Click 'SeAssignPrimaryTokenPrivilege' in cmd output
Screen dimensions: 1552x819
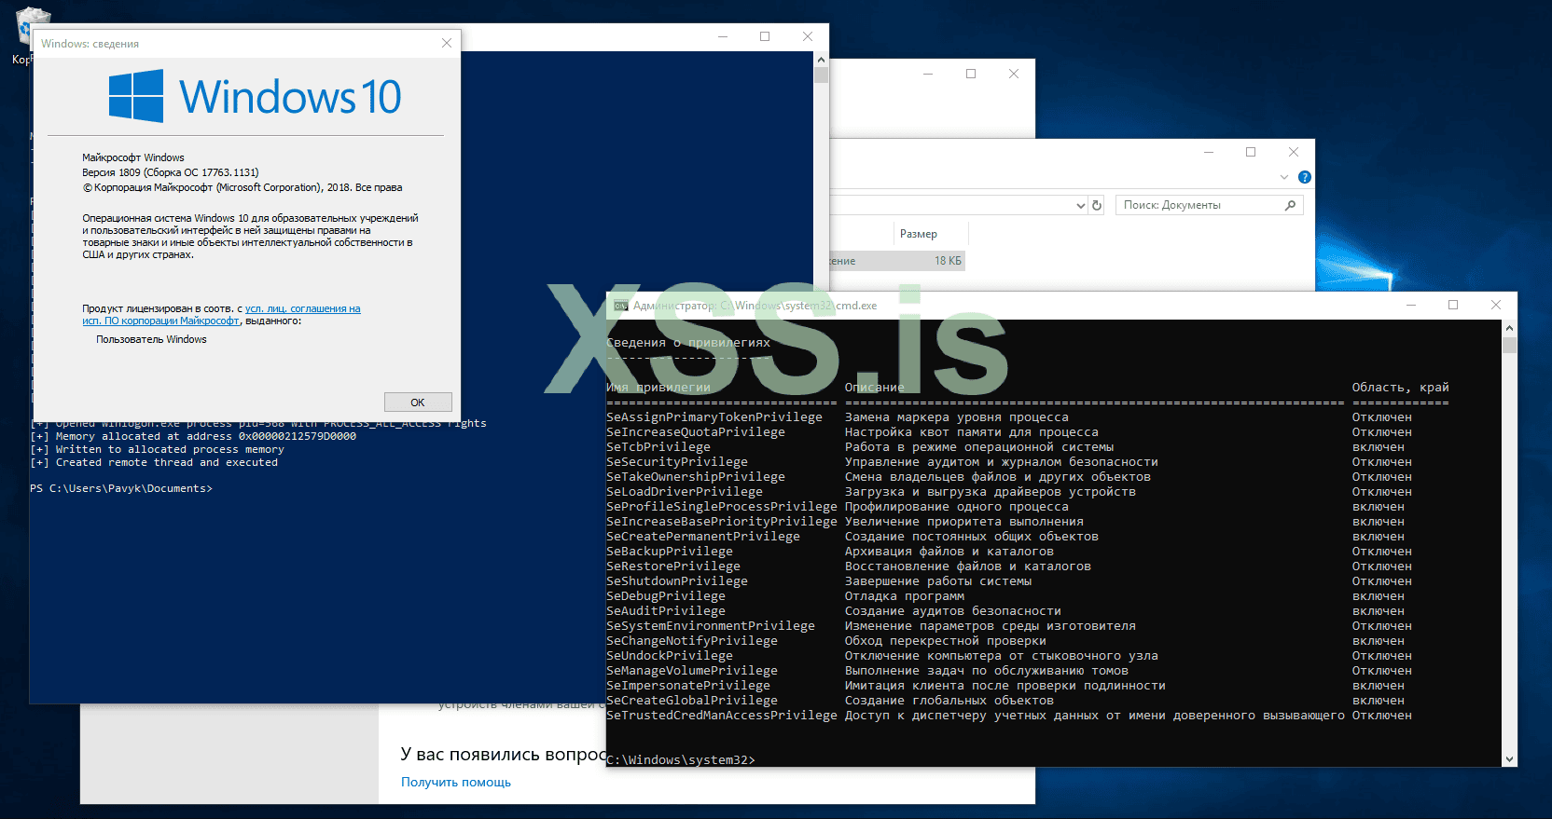coord(714,417)
